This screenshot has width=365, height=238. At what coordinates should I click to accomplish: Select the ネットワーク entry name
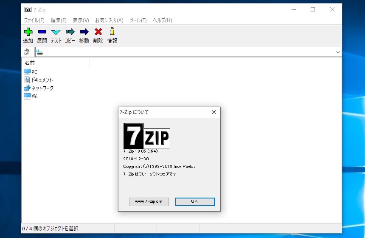click(x=42, y=88)
